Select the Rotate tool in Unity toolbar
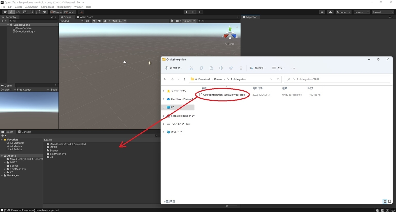Image resolution: width=396 pixels, height=212 pixels. tap(18, 12)
